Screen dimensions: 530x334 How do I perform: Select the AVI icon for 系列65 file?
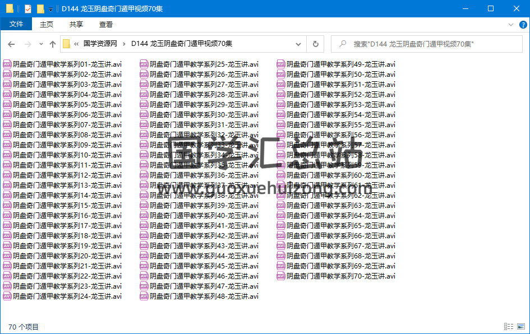click(x=281, y=226)
